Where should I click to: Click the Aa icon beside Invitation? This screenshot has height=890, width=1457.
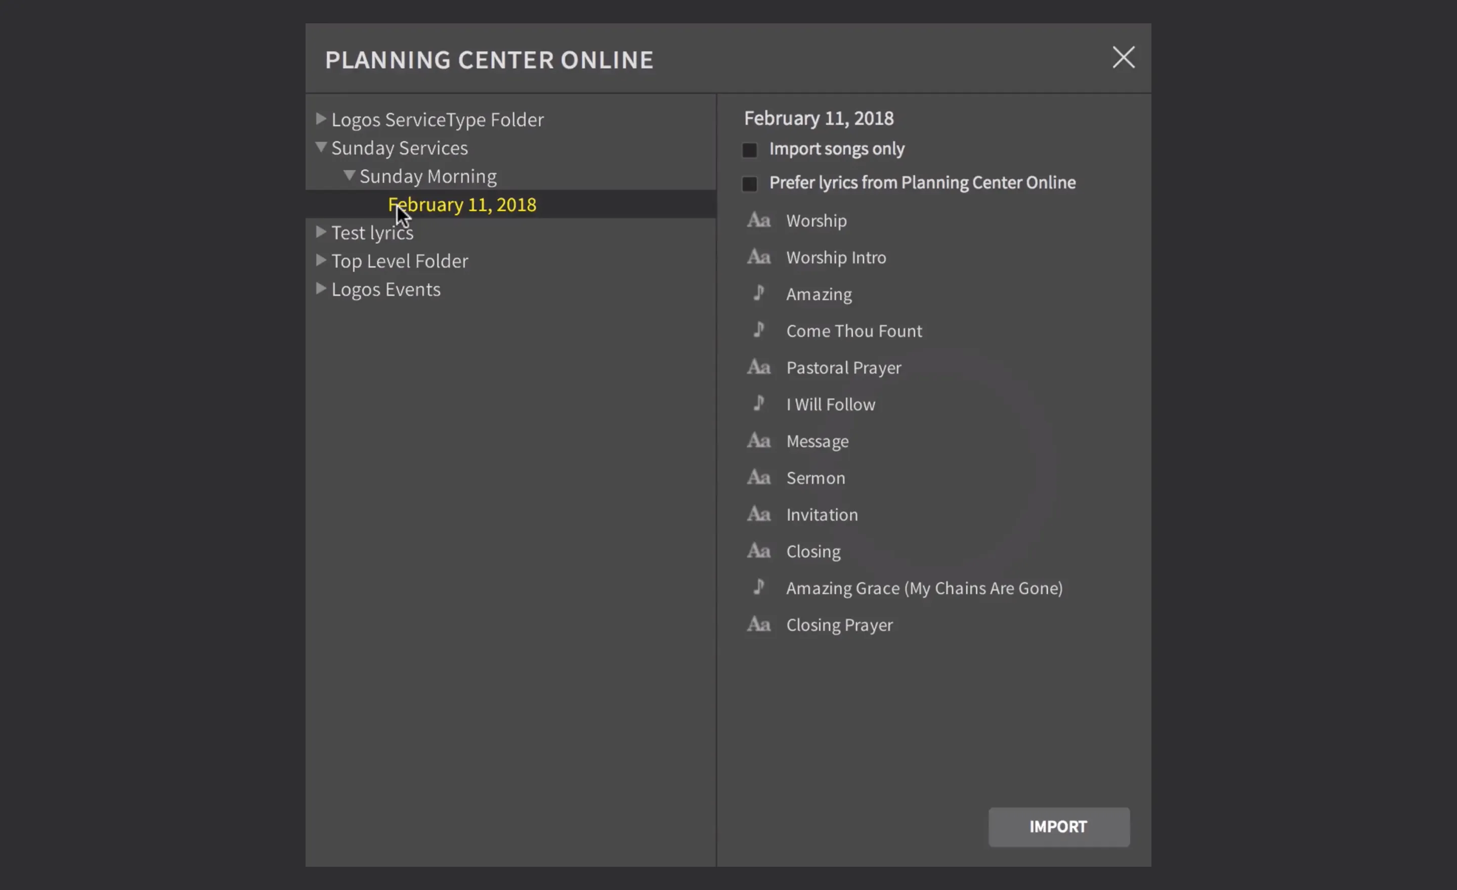(759, 514)
